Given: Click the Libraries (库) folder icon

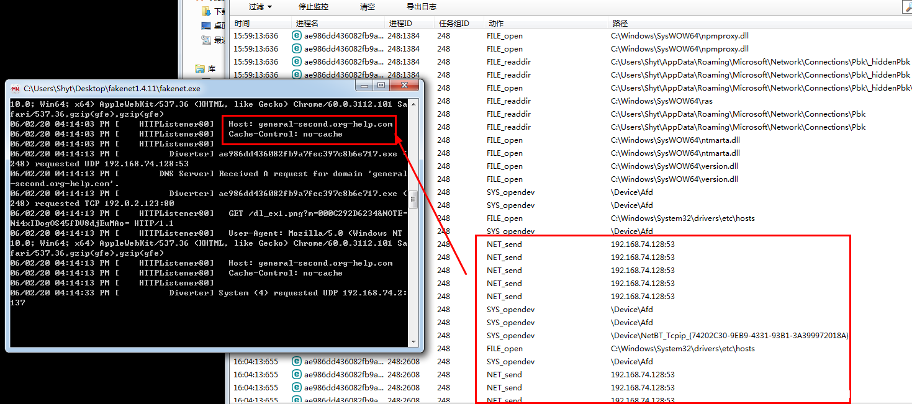Looking at the screenshot, I should [200, 69].
